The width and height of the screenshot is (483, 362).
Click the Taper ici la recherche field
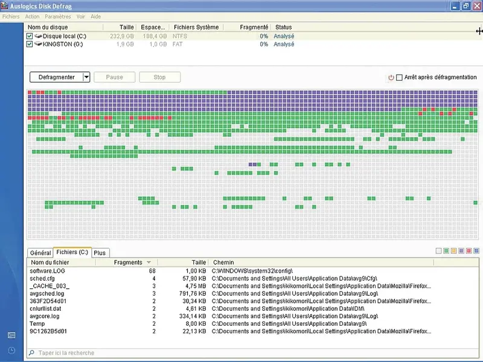(252, 353)
